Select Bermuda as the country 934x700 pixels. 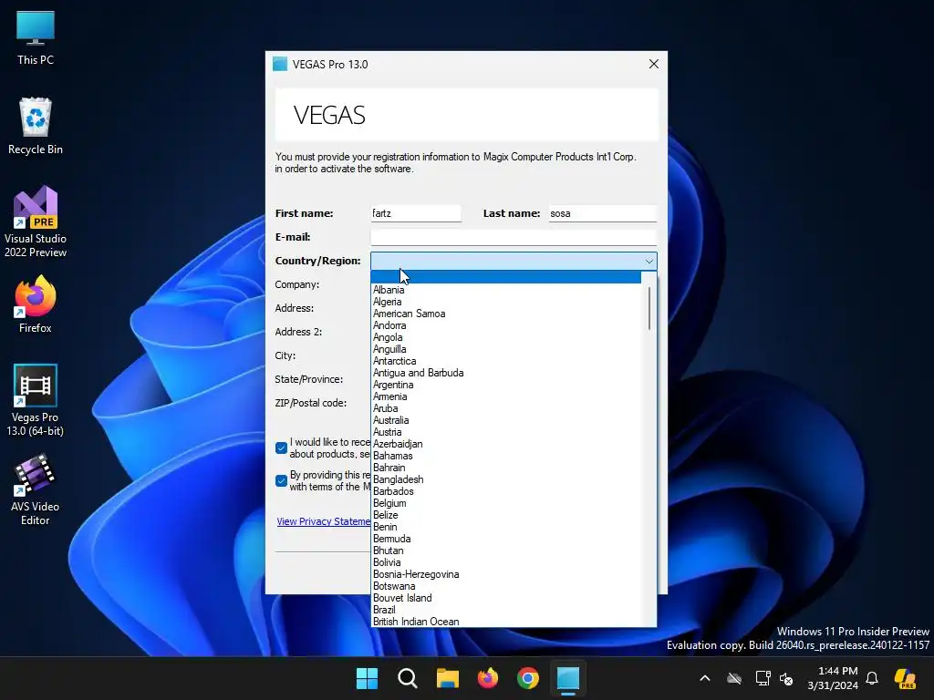click(x=505, y=539)
